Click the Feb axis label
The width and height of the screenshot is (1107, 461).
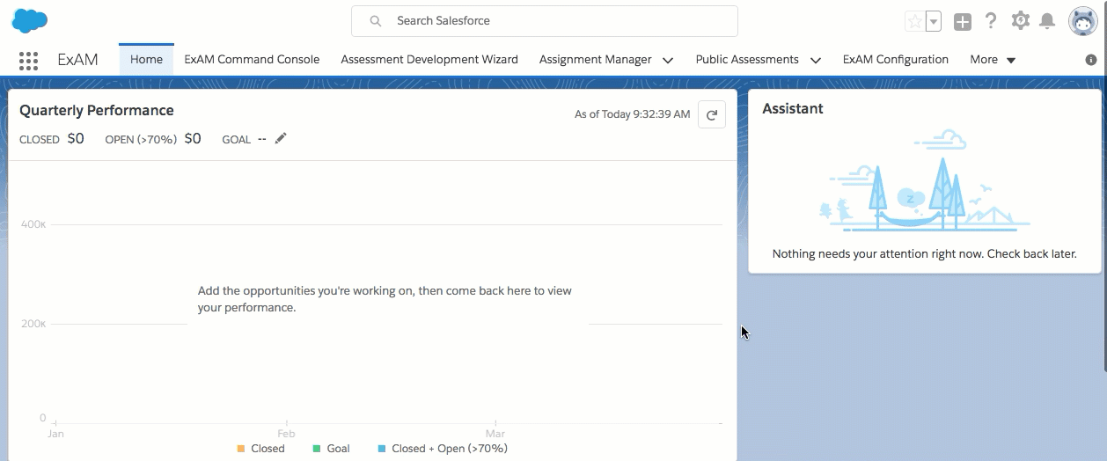point(286,434)
